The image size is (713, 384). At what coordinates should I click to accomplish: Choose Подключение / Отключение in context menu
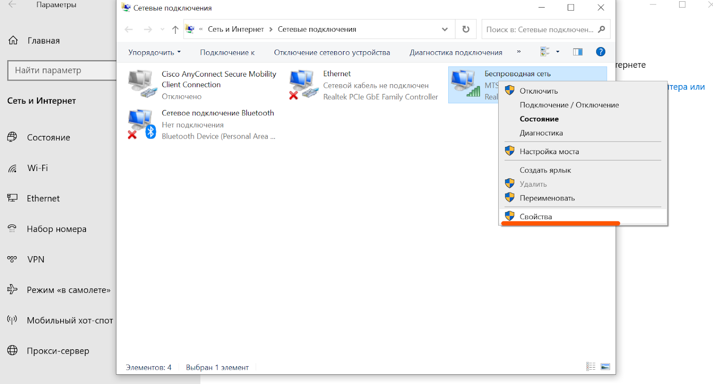point(583,105)
